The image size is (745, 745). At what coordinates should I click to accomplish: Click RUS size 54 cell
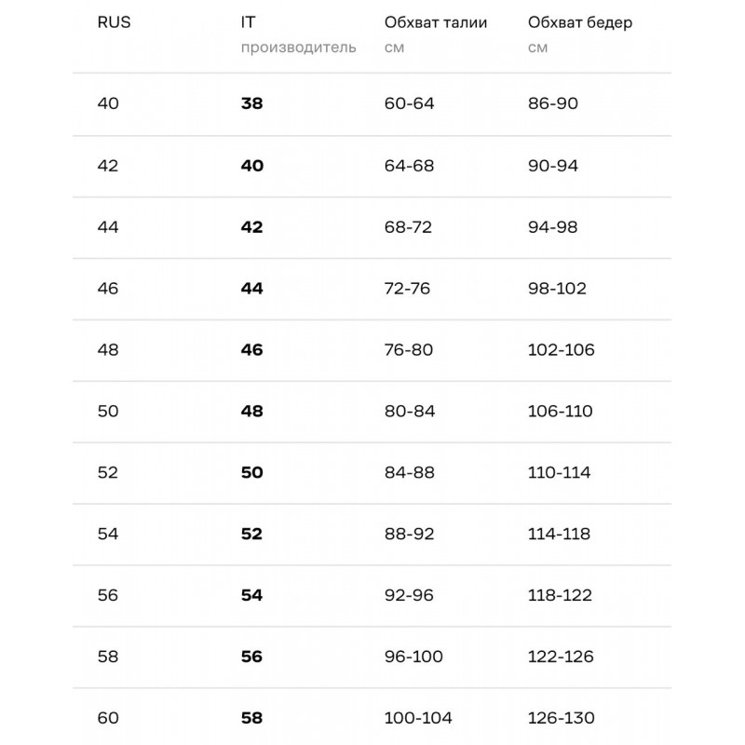108,534
